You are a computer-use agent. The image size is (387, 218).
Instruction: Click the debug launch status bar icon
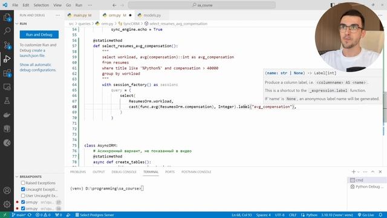click(68, 215)
